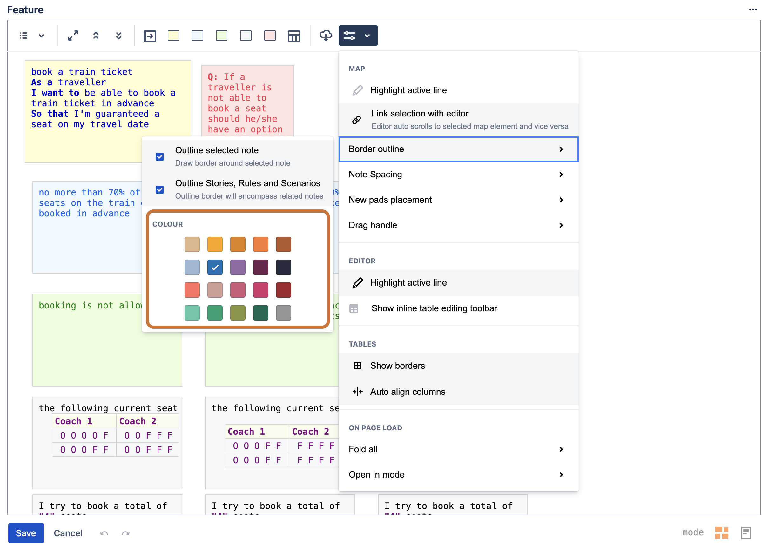Select the checked blue colour swatch
This screenshot has width=768, height=549.
pos(215,267)
